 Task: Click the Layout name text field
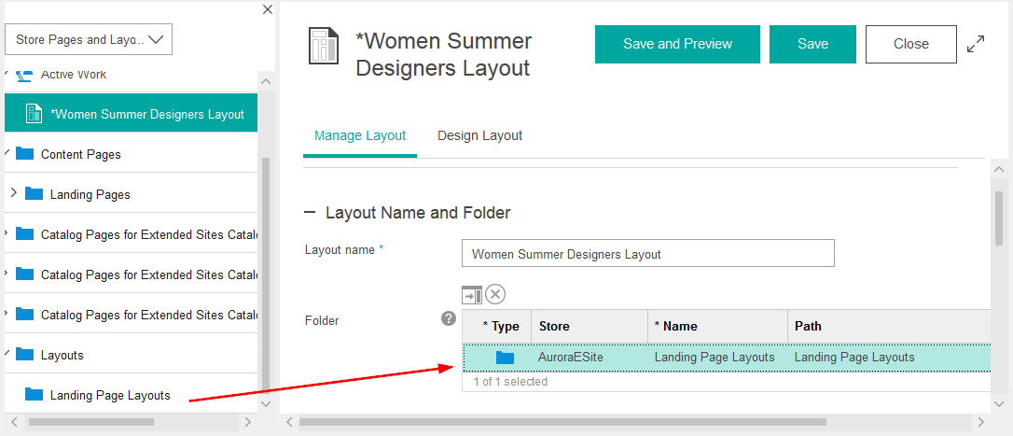[647, 254]
